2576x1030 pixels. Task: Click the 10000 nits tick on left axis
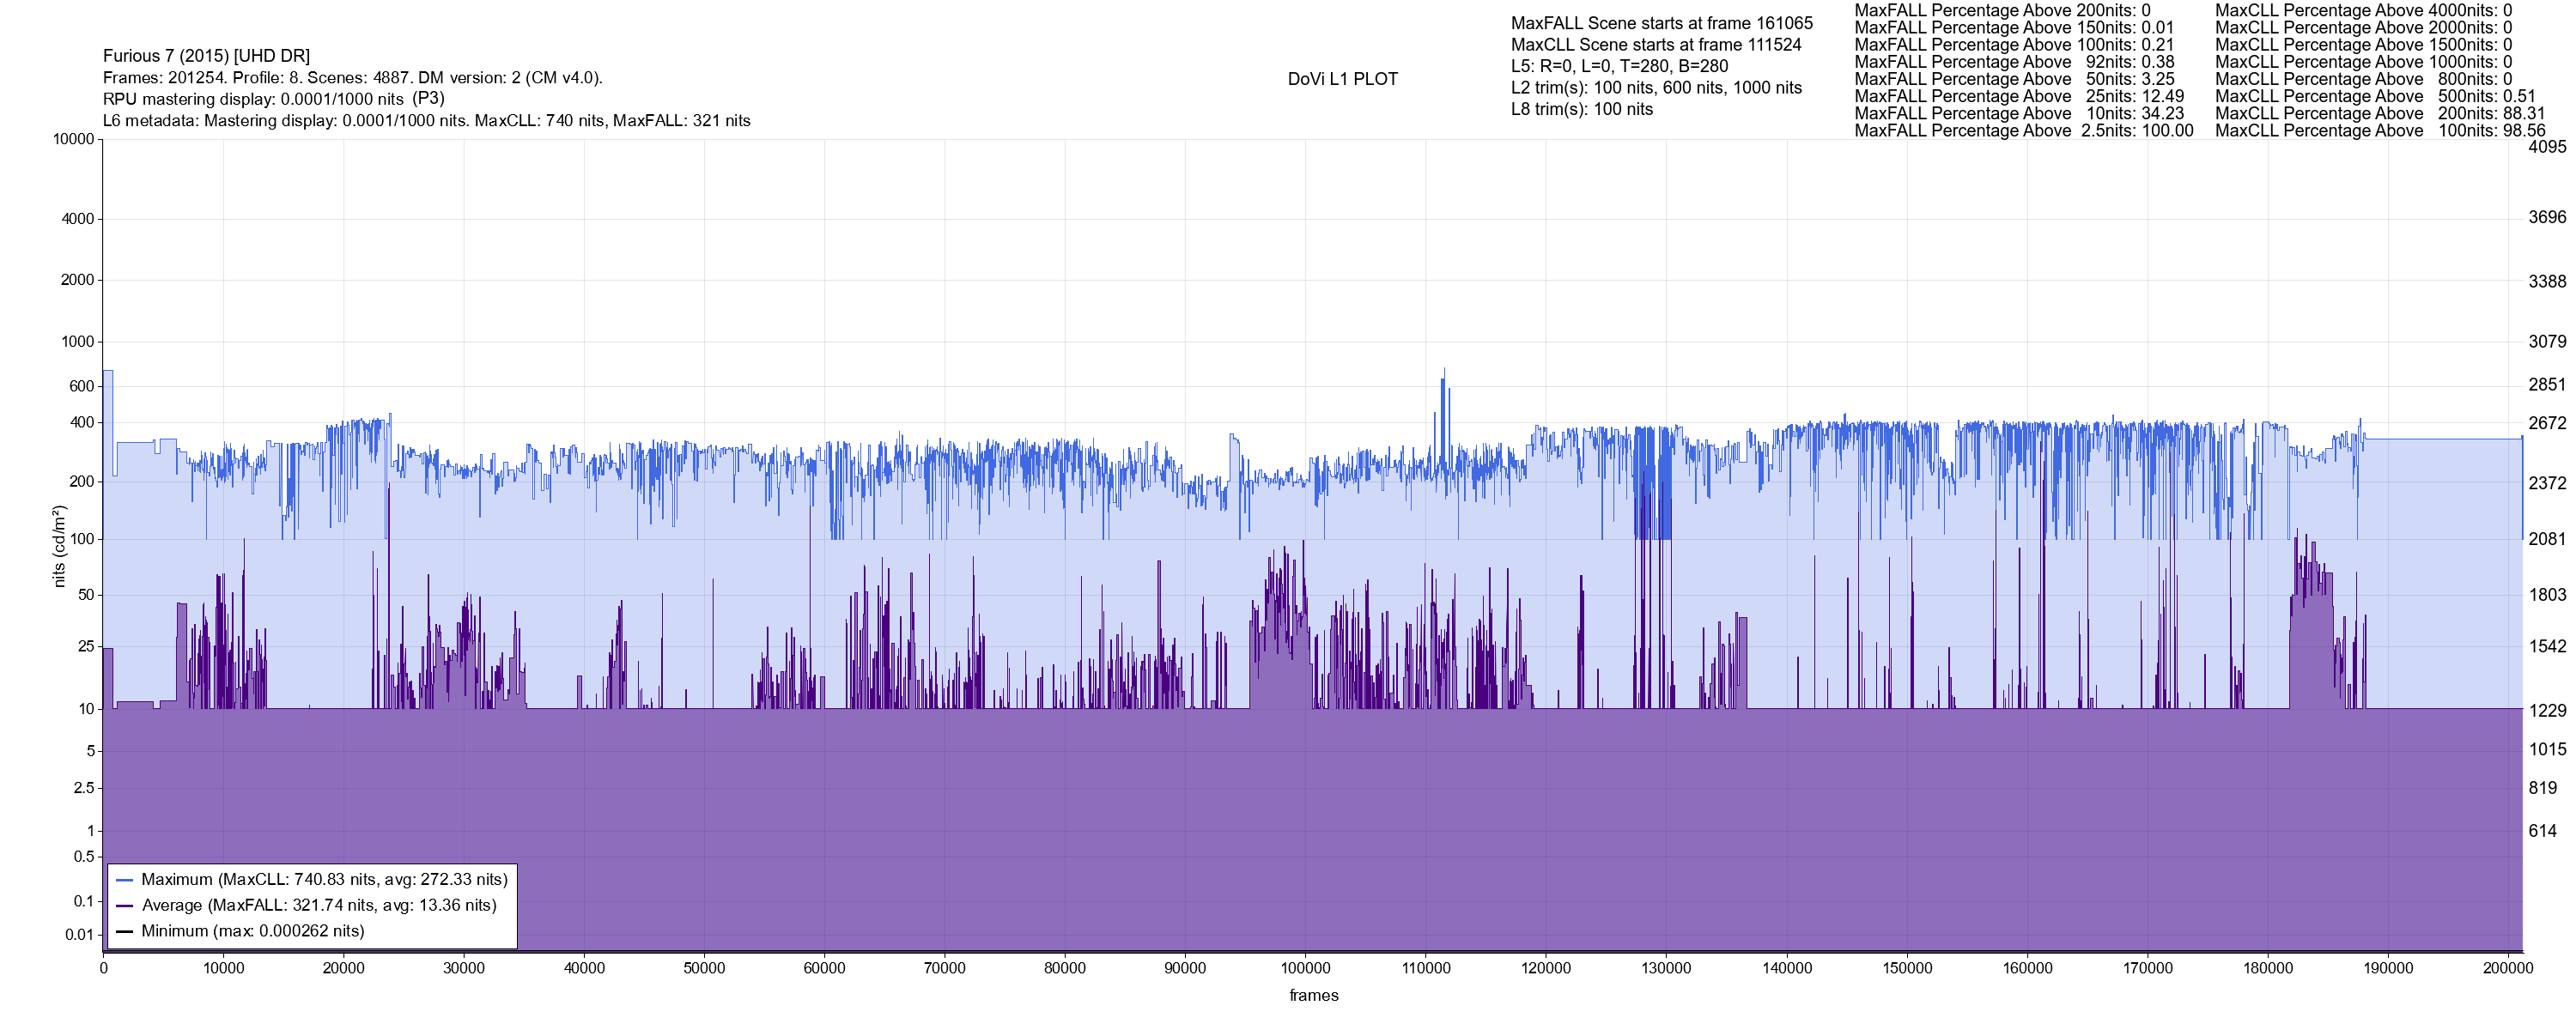[73, 139]
